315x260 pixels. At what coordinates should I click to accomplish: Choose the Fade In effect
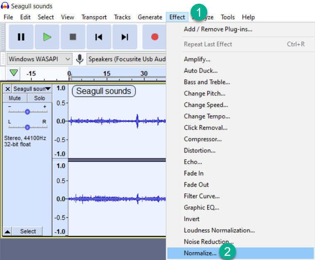pyautogui.click(x=240, y=173)
